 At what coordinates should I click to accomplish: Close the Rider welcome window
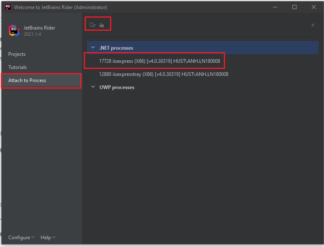(313, 7)
